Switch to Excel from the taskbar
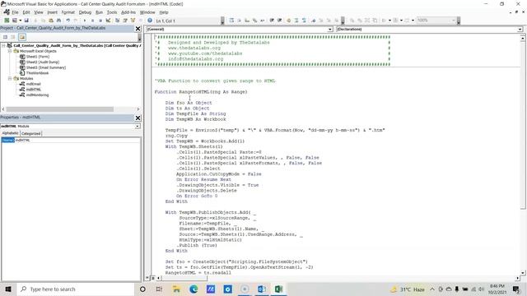The height and width of the screenshot is (296, 527). pyautogui.click(x=278, y=289)
